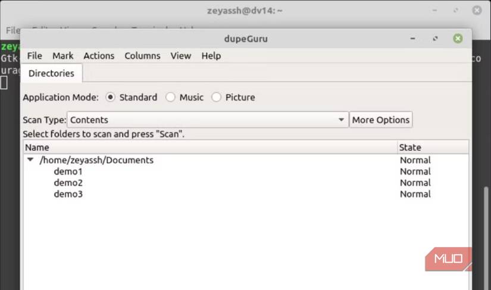
Task: Click Normal state of Documents folder
Action: click(415, 160)
